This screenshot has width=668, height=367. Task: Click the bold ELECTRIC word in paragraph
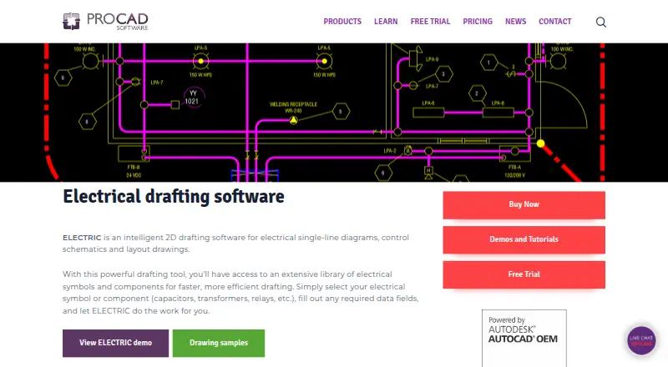click(82, 238)
